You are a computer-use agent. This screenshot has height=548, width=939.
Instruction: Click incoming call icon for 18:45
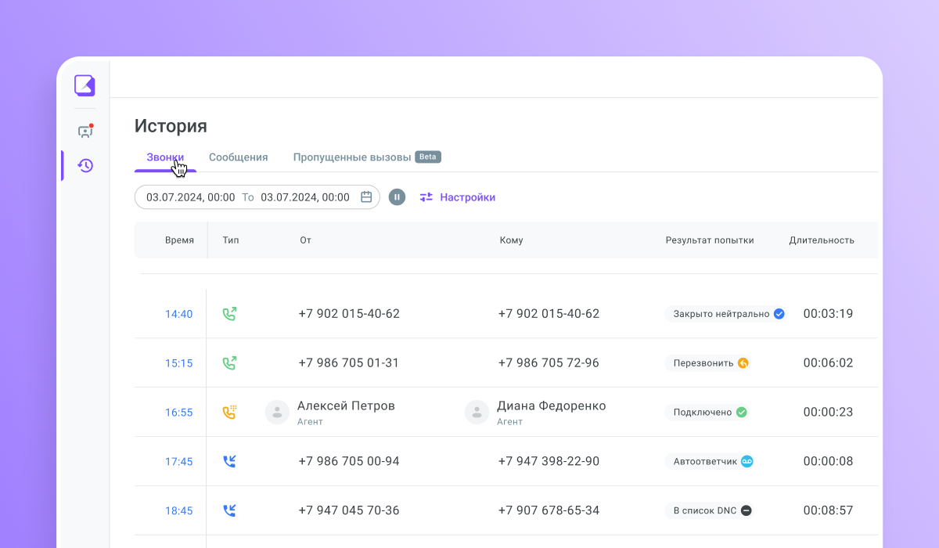(229, 510)
